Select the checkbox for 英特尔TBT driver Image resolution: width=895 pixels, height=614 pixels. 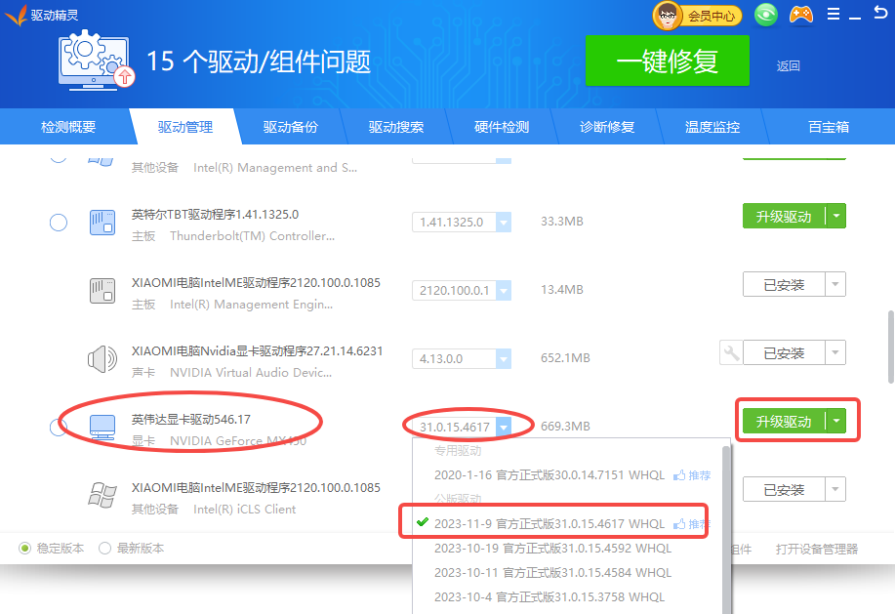[59, 223]
